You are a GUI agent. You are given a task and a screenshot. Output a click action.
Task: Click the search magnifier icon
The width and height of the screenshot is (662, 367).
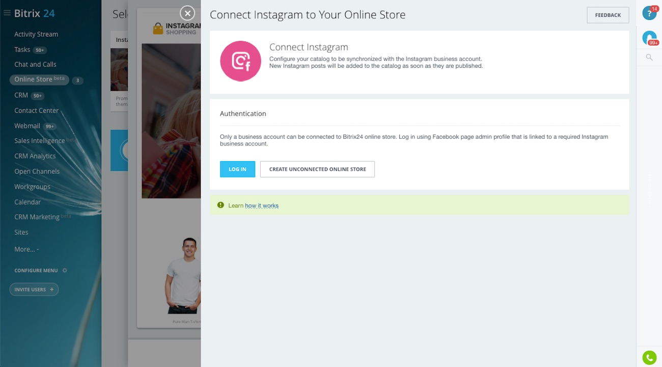[649, 58]
